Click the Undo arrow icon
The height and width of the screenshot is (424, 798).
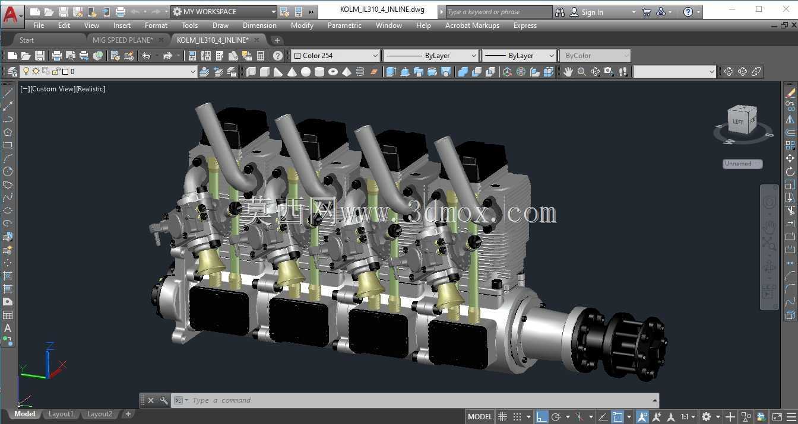[146, 56]
